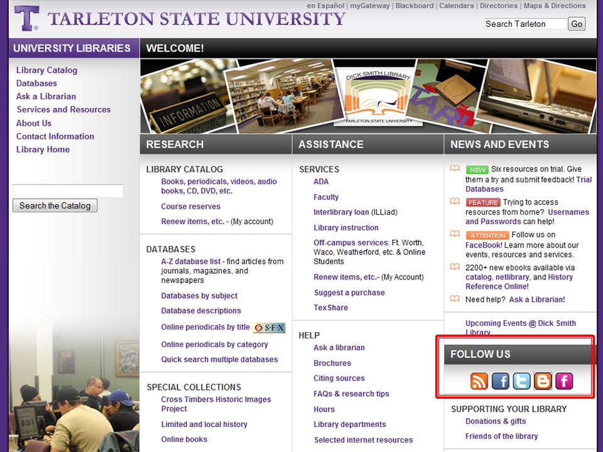Open Usernames and Passwords link

coord(527,217)
